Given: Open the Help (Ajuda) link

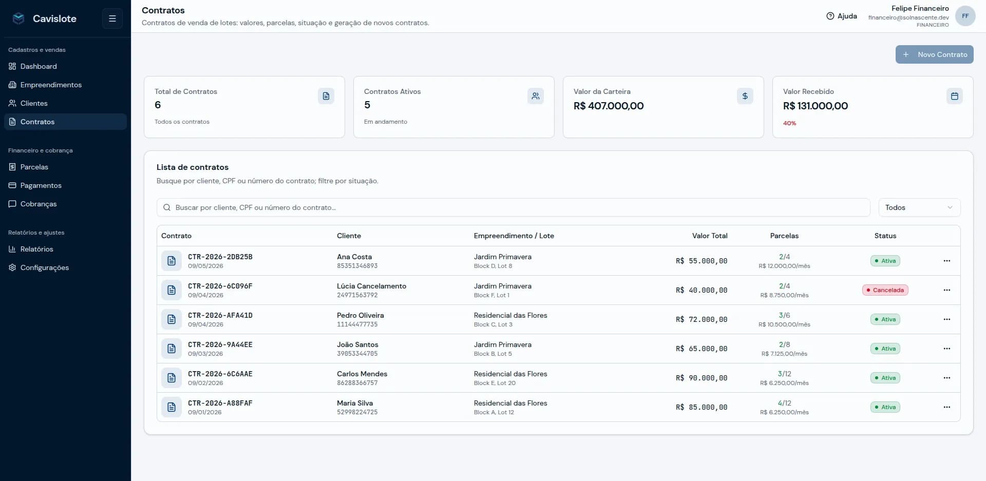Looking at the screenshot, I should coord(842,16).
